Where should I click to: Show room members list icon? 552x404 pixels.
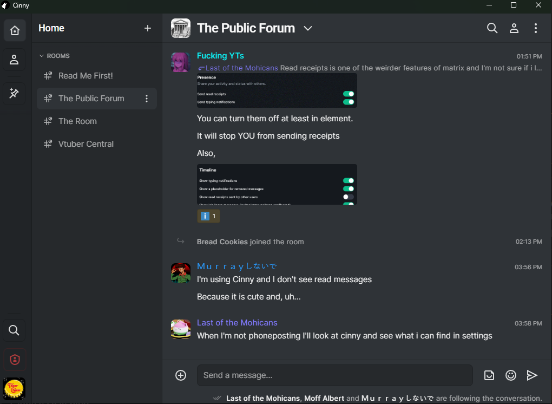514,28
